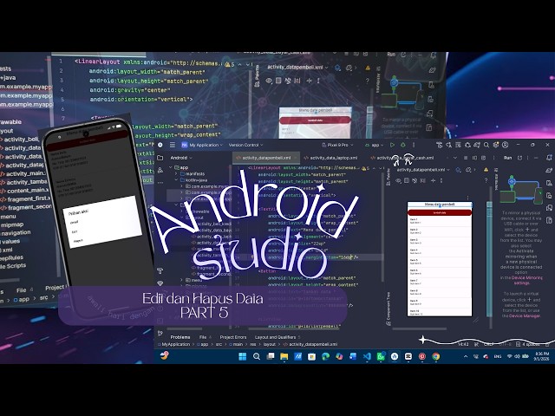Open the IDE settings gear icon
This screenshot has height=416, width=555.
click(x=496, y=145)
